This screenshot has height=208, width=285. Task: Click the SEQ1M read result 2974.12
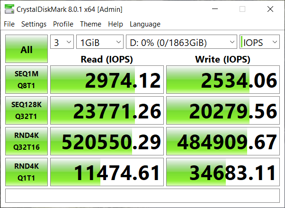pos(107,80)
